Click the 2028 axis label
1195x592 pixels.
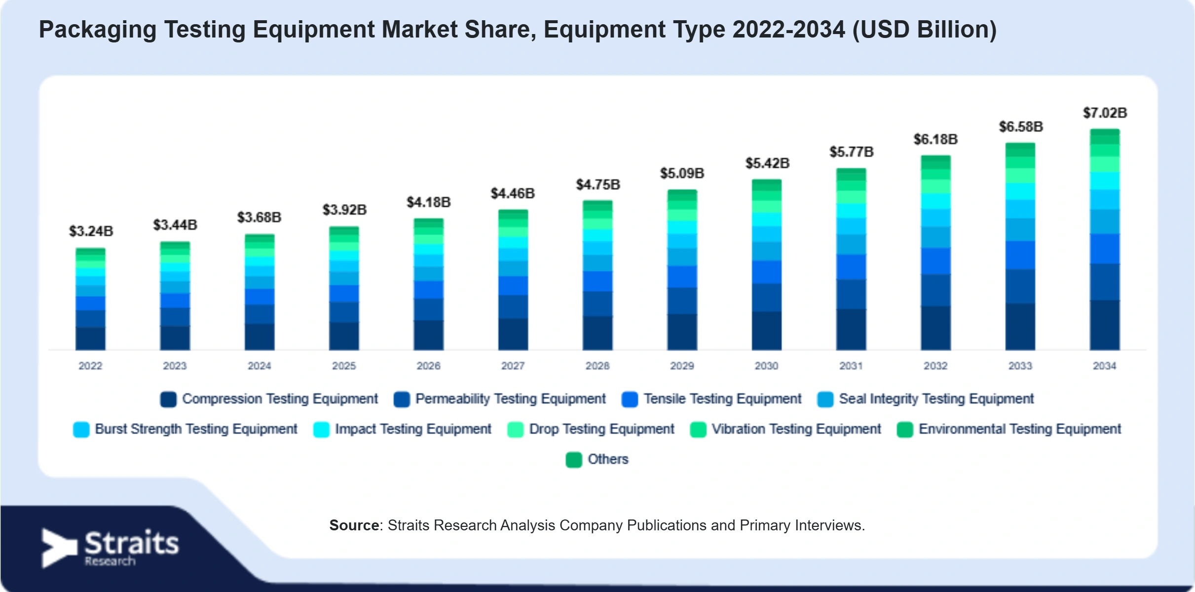pyautogui.click(x=597, y=366)
